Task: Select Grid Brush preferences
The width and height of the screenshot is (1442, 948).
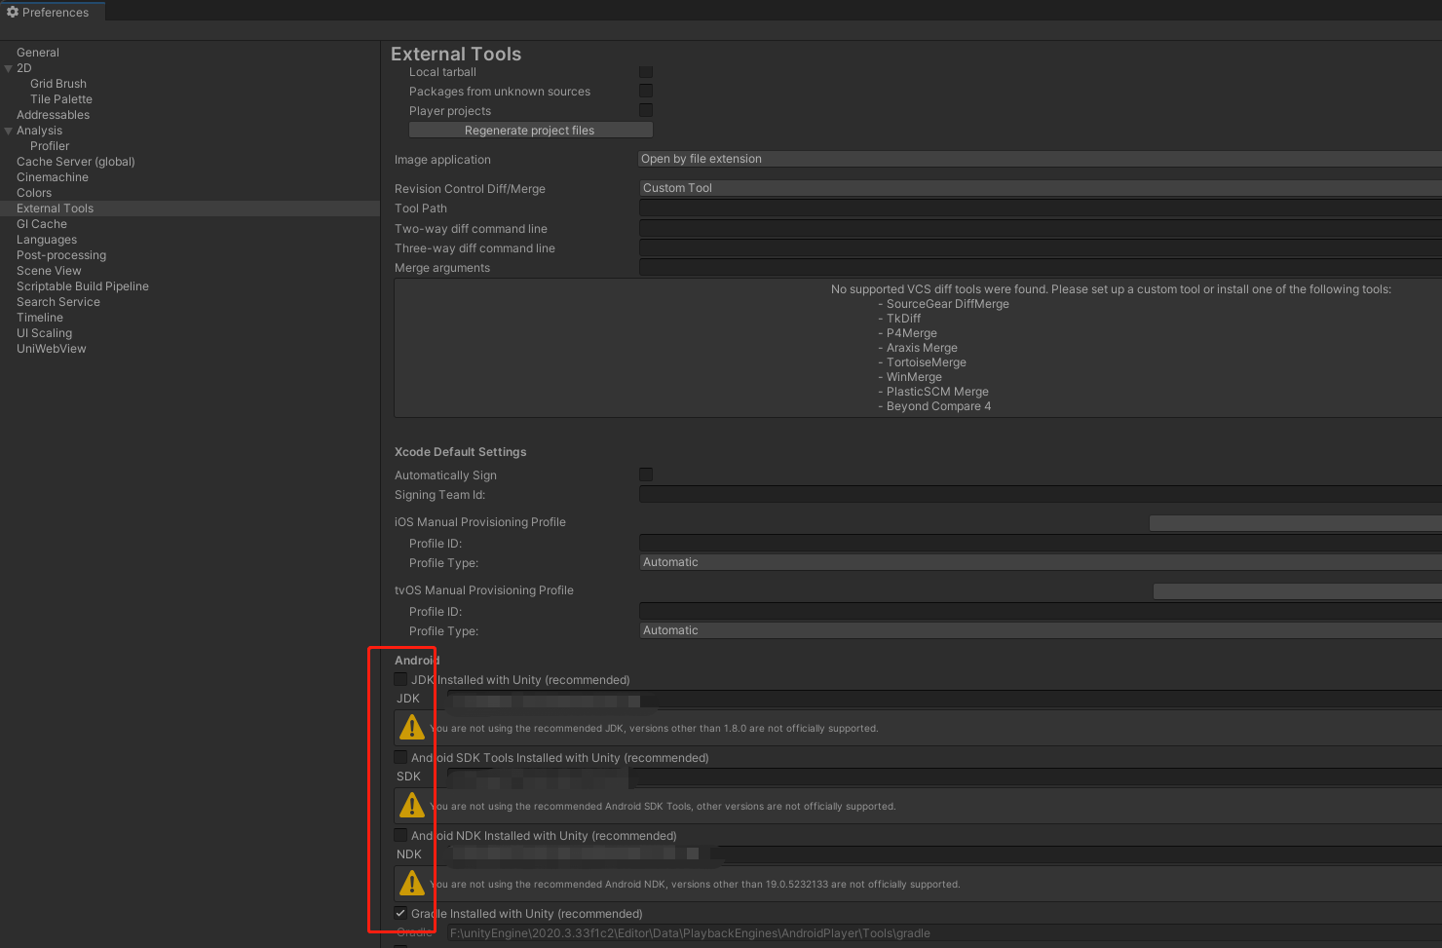Action: point(58,84)
